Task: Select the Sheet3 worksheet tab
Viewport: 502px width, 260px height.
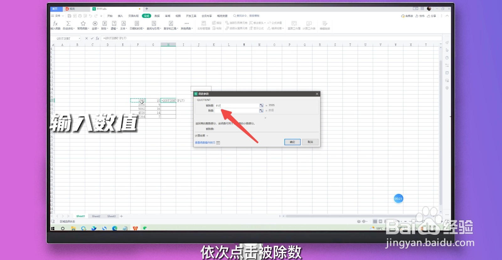Action: (x=111, y=216)
